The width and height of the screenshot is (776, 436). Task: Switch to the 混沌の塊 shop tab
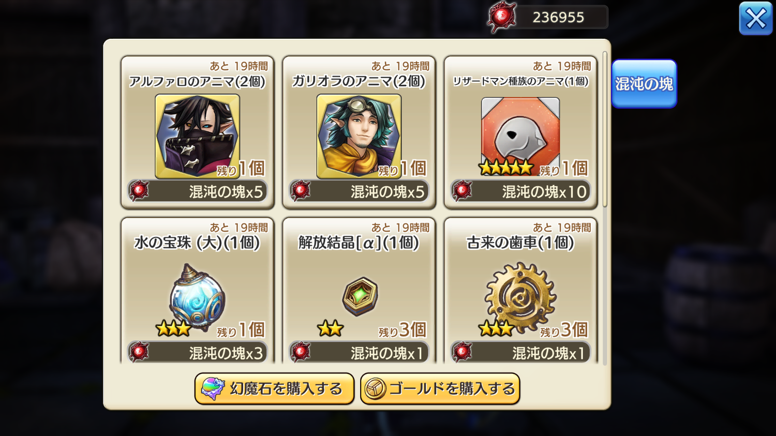[x=644, y=84]
